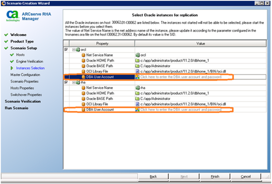Open the Scenario Setup step
The width and height of the screenshot is (272, 184).
[x=24, y=48]
